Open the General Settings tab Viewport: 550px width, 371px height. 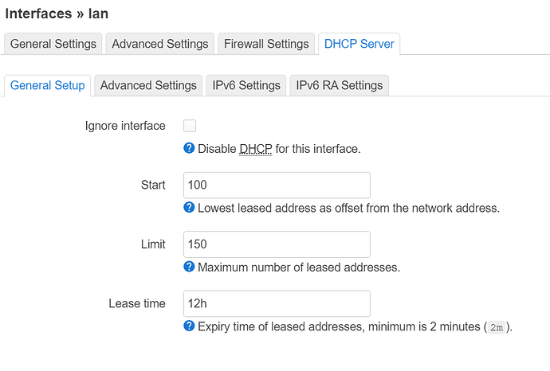(x=53, y=44)
